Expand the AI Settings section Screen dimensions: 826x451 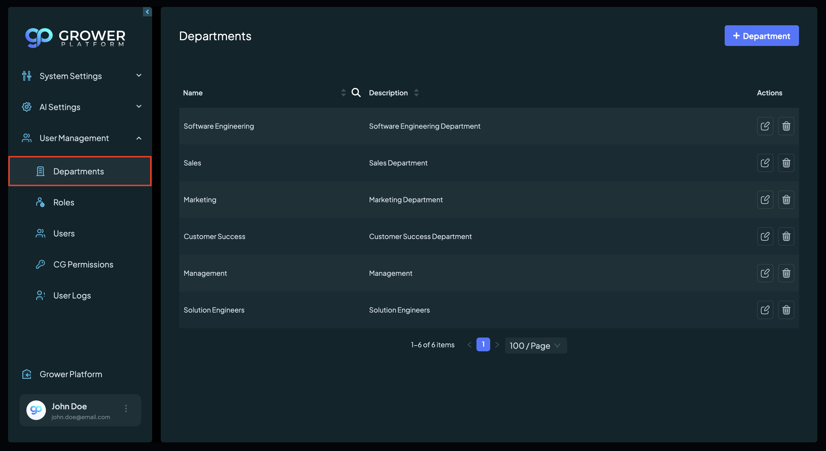pyautogui.click(x=81, y=107)
